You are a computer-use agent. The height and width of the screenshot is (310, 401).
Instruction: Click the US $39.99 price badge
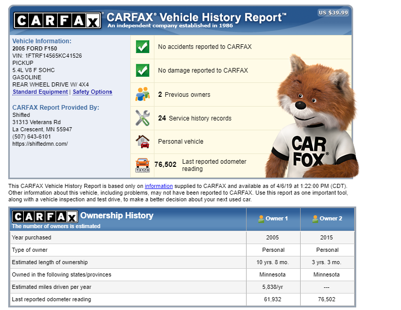click(x=333, y=12)
